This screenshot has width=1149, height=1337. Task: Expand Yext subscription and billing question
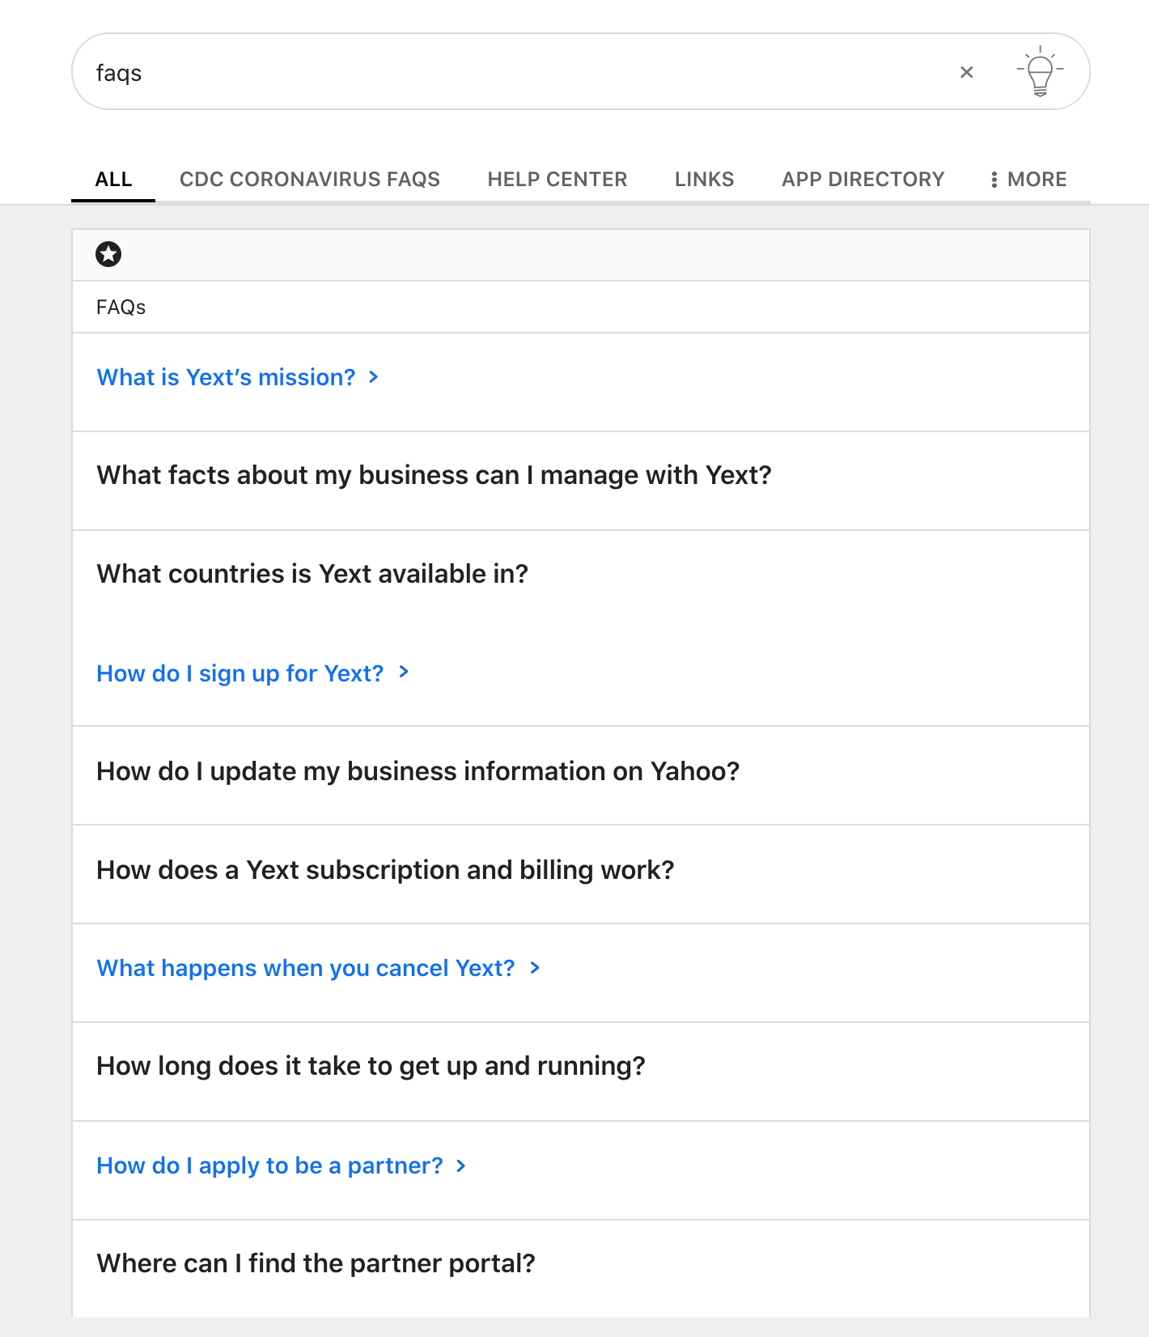[x=581, y=874]
